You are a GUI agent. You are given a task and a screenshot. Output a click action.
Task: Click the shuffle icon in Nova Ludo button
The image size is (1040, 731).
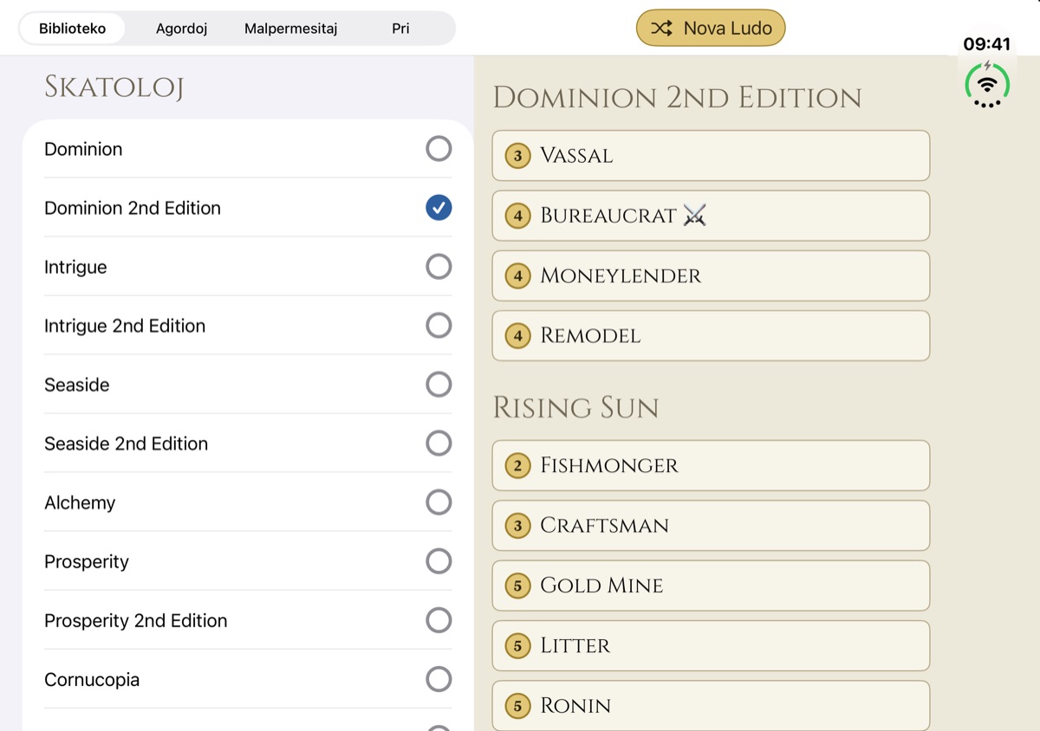pos(662,29)
